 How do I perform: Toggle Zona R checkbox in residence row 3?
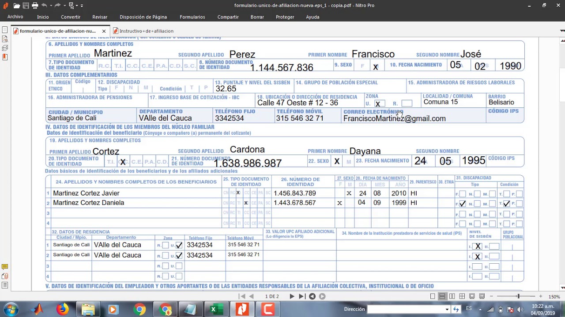click(x=165, y=266)
